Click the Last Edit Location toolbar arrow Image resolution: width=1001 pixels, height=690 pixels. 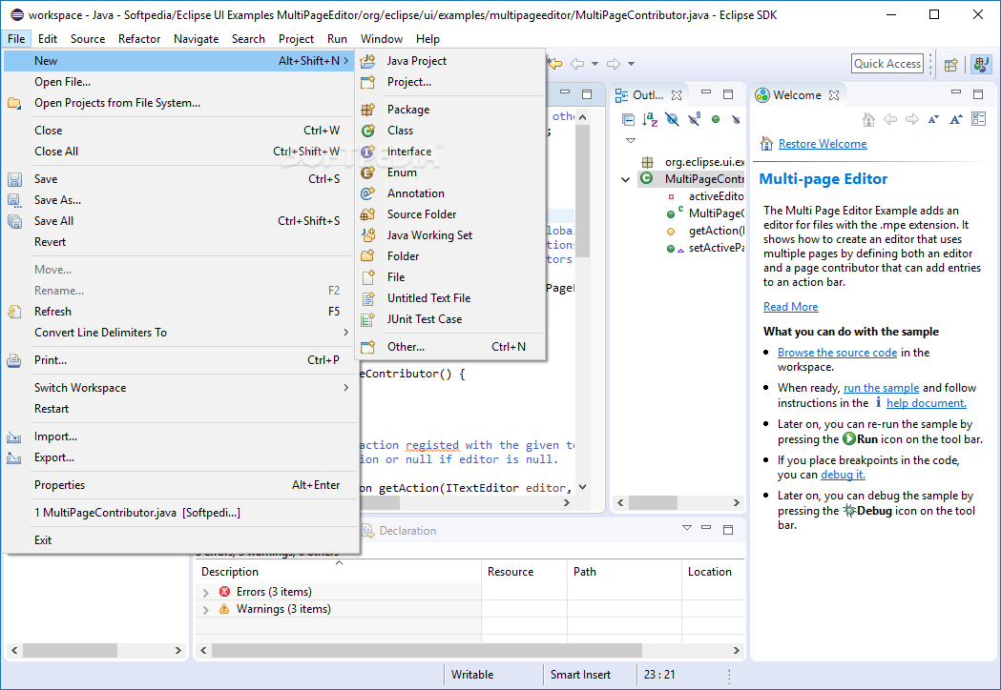pos(555,63)
